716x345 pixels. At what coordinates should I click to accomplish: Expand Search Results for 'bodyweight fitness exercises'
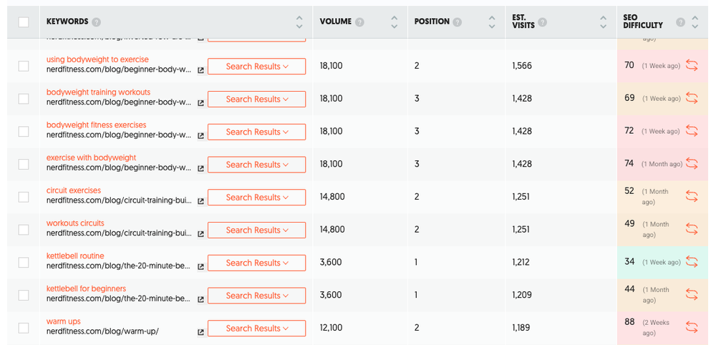256,132
